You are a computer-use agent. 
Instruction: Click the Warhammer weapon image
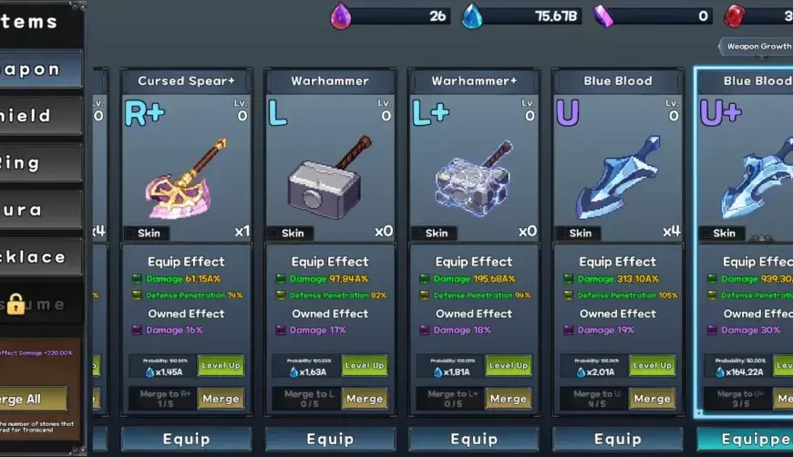coord(330,177)
